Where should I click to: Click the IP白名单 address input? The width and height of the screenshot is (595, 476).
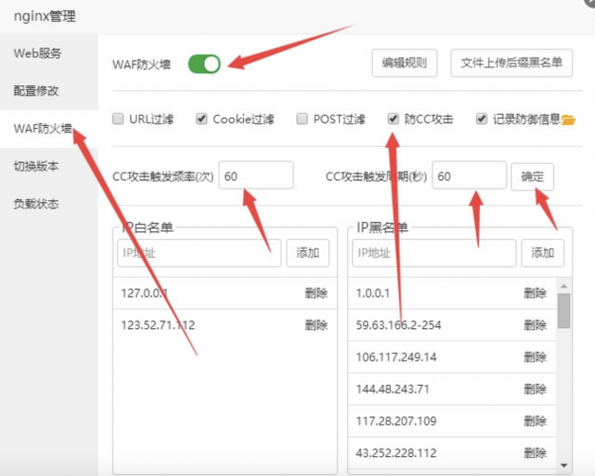click(198, 253)
